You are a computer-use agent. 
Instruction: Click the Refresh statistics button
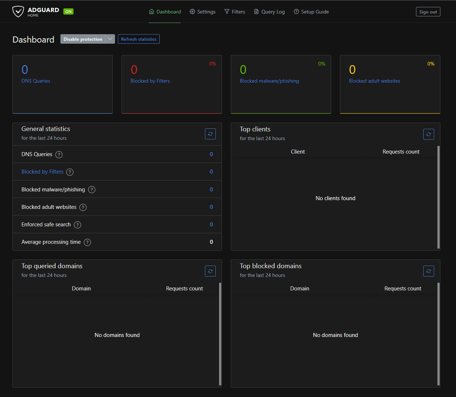tap(139, 39)
